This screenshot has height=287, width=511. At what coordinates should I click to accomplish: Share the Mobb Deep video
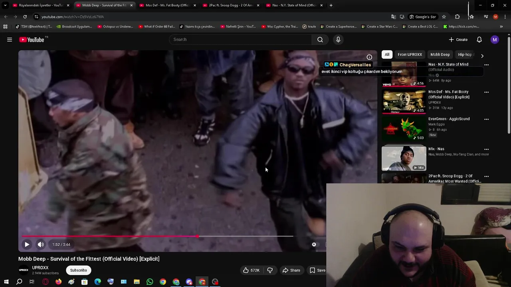coord(291,270)
